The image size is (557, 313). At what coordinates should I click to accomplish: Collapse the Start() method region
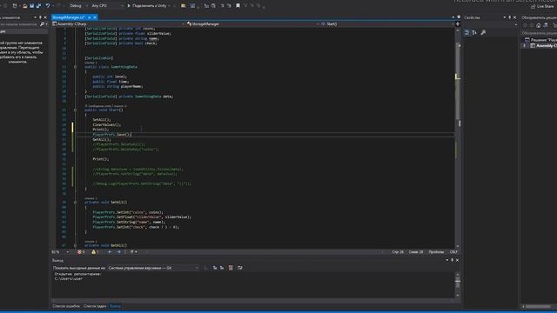[75, 110]
